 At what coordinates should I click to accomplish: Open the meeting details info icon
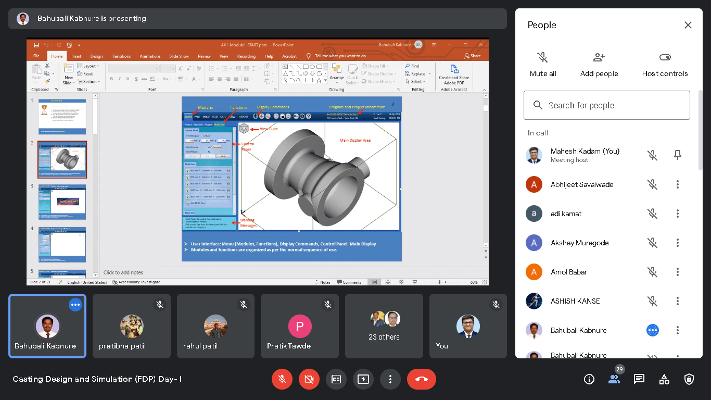[x=589, y=379]
